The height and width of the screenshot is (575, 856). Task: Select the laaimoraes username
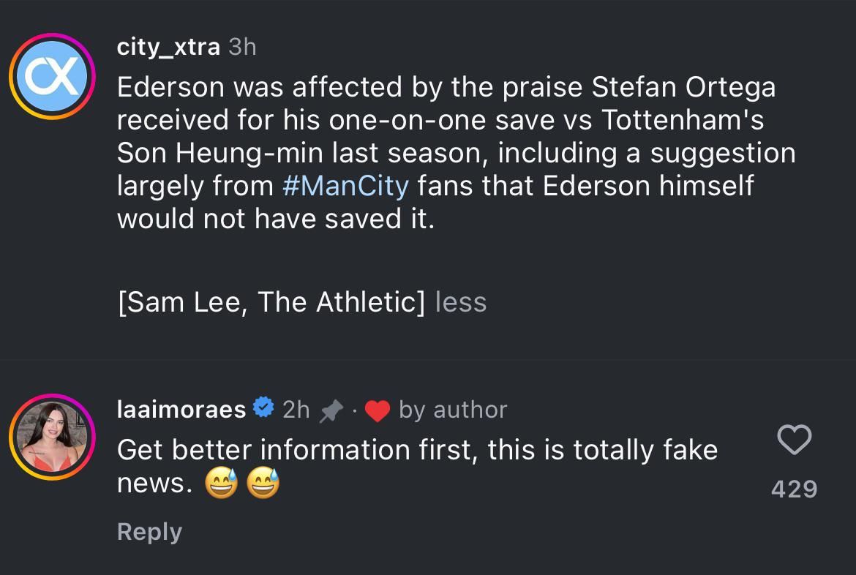click(181, 410)
